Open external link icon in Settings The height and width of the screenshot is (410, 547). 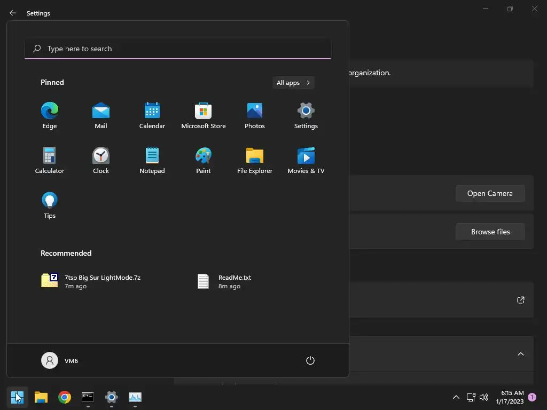pyautogui.click(x=520, y=300)
